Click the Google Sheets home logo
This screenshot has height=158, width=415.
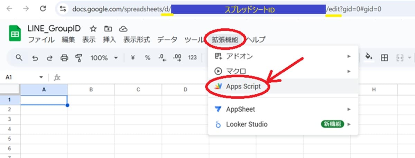15,34
